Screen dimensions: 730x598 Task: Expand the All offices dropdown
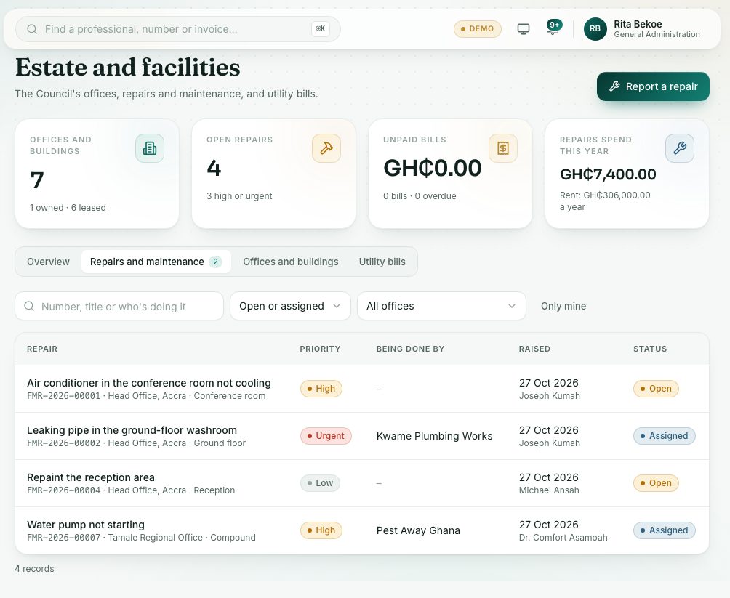(441, 306)
